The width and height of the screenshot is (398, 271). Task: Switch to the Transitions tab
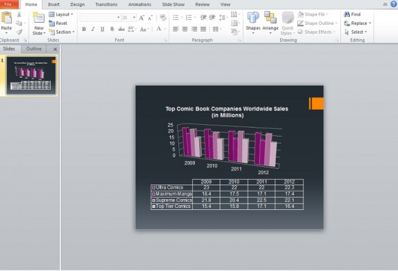(106, 5)
